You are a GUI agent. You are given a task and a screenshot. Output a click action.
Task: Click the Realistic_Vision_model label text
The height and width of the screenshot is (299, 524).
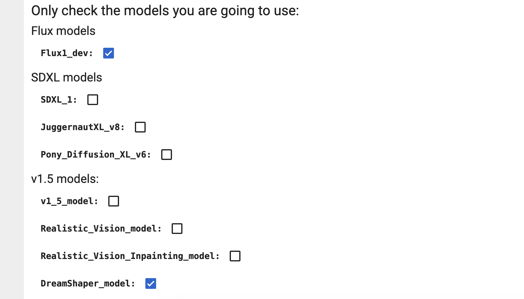click(101, 228)
